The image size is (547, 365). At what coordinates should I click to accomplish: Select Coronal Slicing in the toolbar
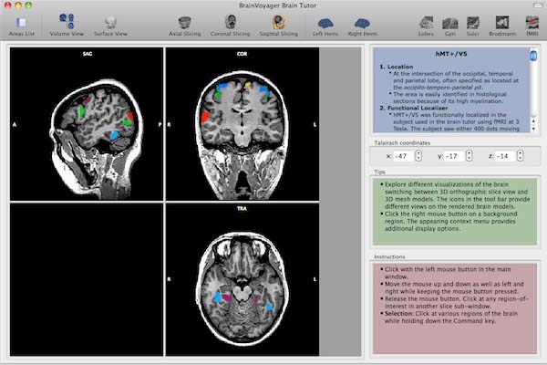(x=230, y=23)
